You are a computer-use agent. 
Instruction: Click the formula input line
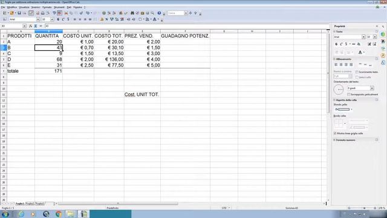coord(187,26)
